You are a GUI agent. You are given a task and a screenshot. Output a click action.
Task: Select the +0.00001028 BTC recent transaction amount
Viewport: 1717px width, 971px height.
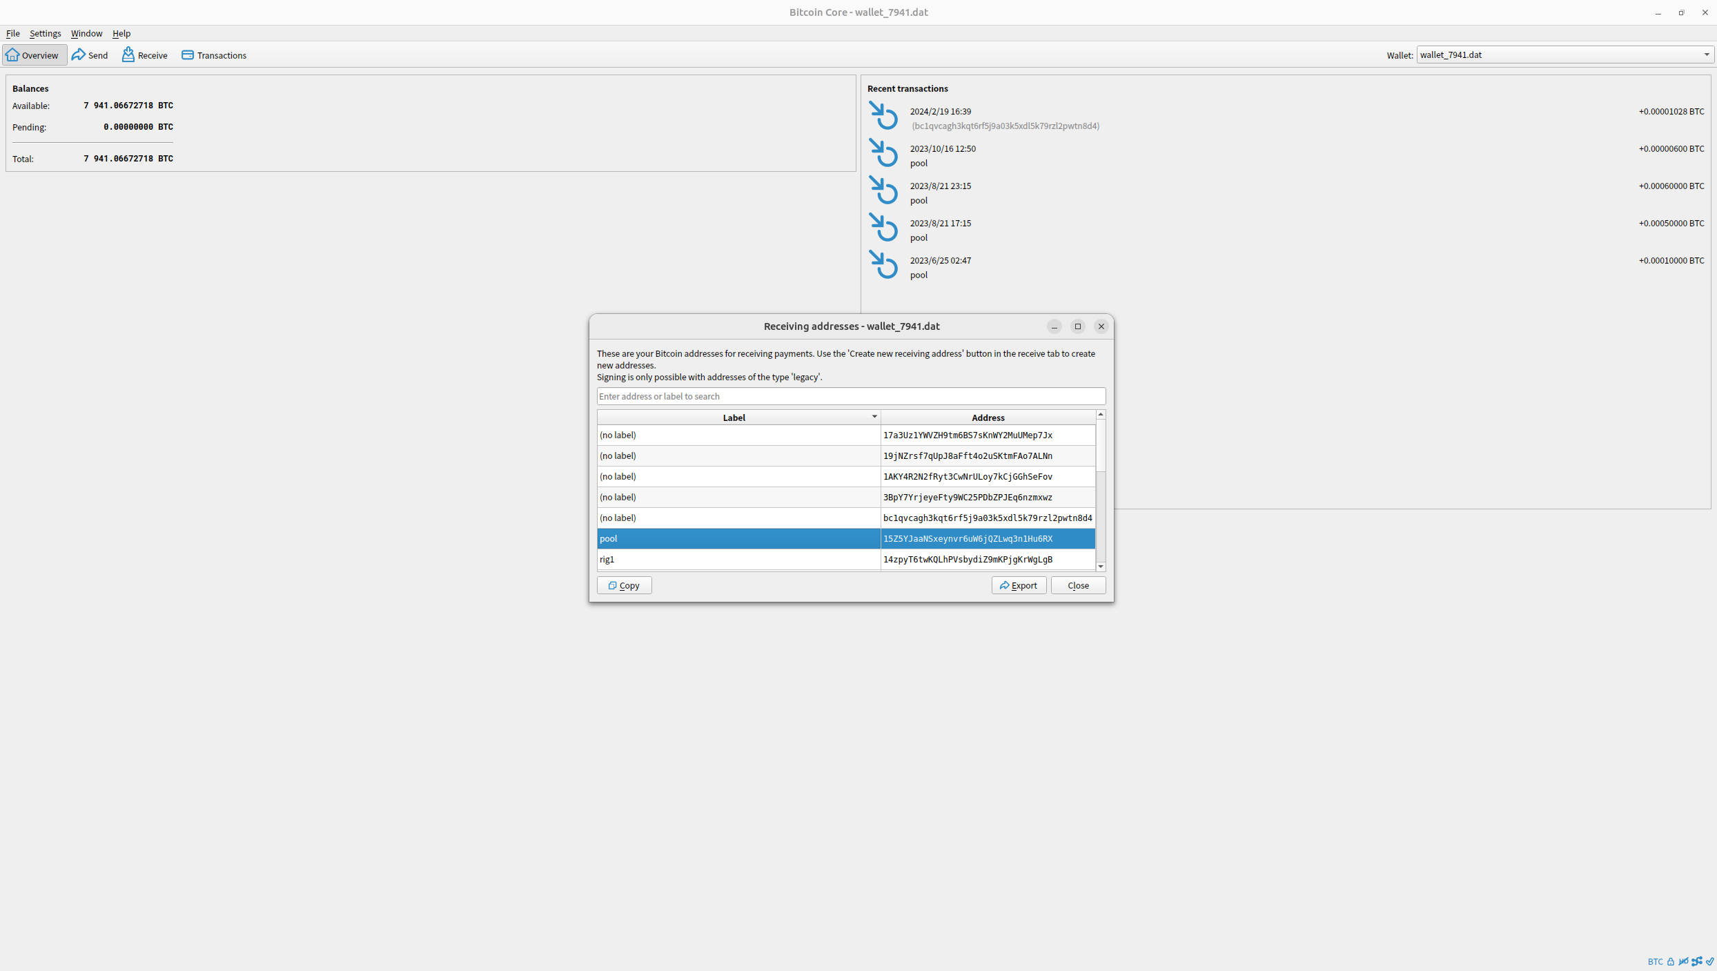pyautogui.click(x=1671, y=111)
